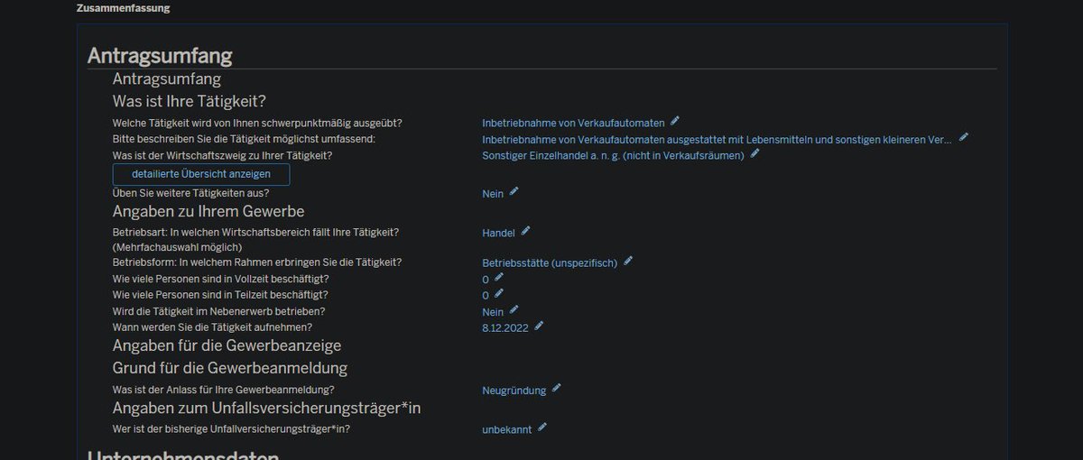The image size is (1083, 460).
Task: Open the long activity description value link
Action: [717, 139]
